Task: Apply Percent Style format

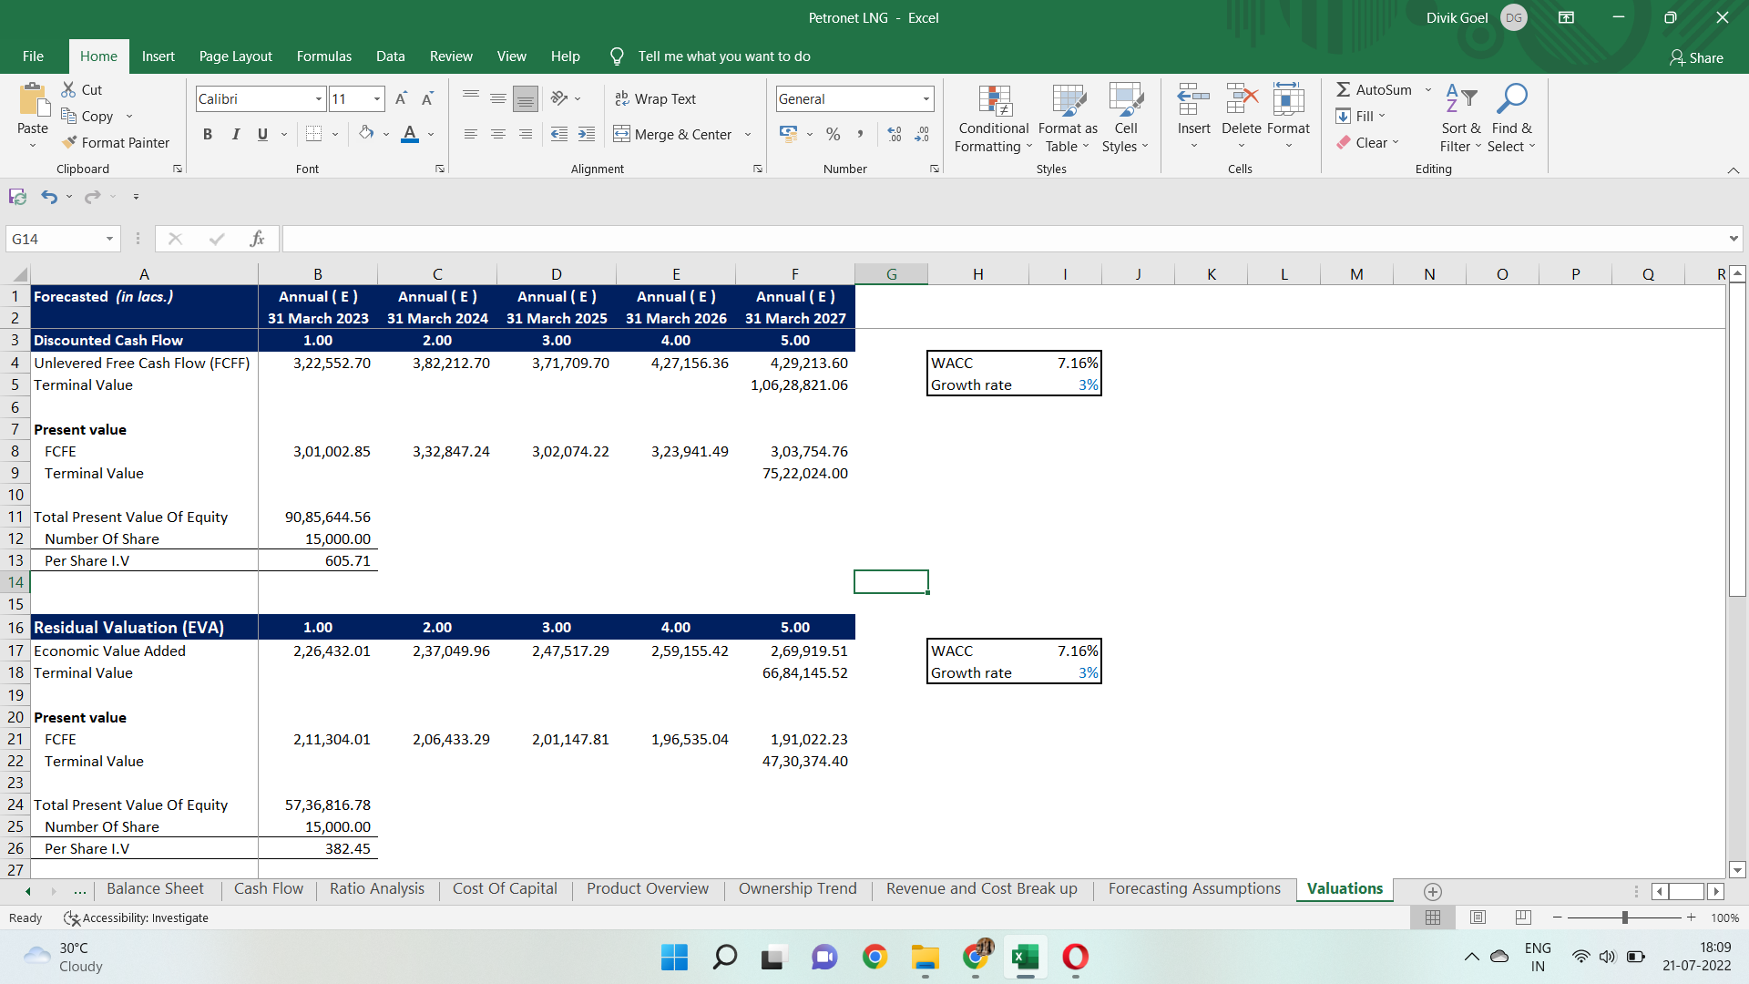Action: pyautogui.click(x=833, y=134)
